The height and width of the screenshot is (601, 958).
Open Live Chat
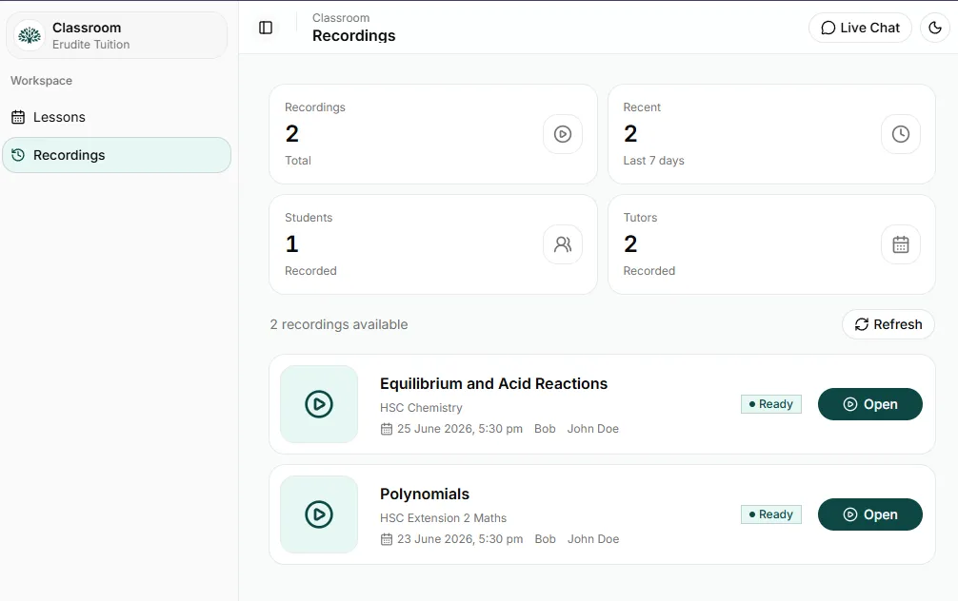point(860,28)
